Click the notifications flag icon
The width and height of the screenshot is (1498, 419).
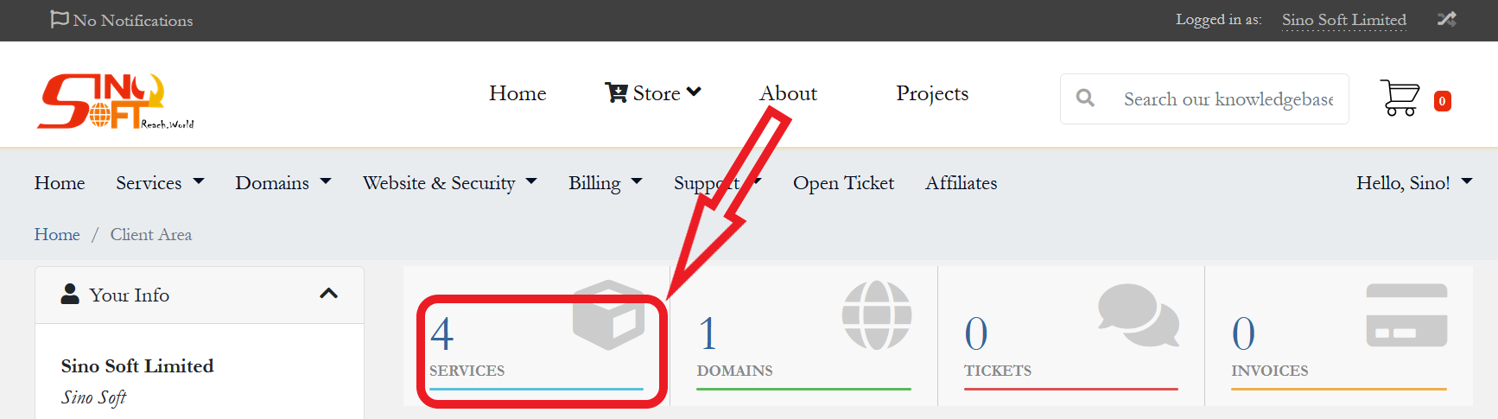tap(59, 19)
